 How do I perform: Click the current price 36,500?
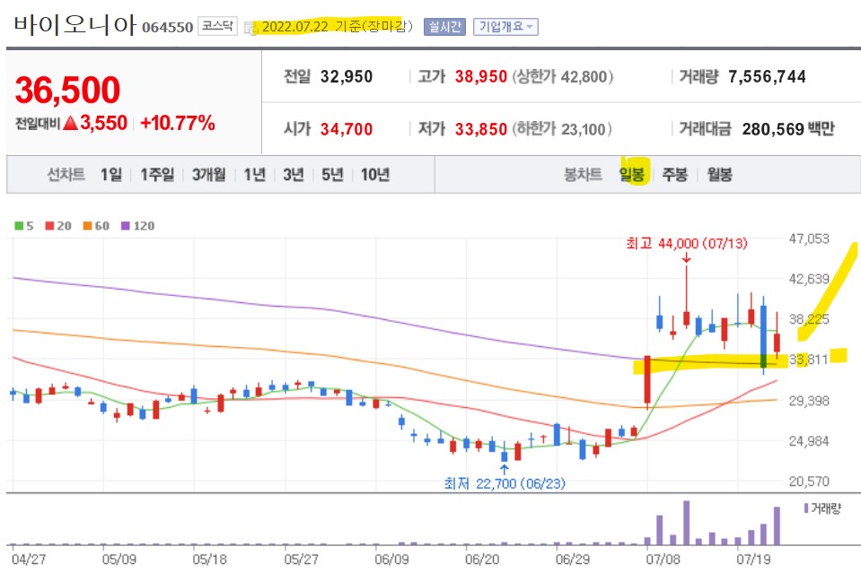[x=67, y=90]
